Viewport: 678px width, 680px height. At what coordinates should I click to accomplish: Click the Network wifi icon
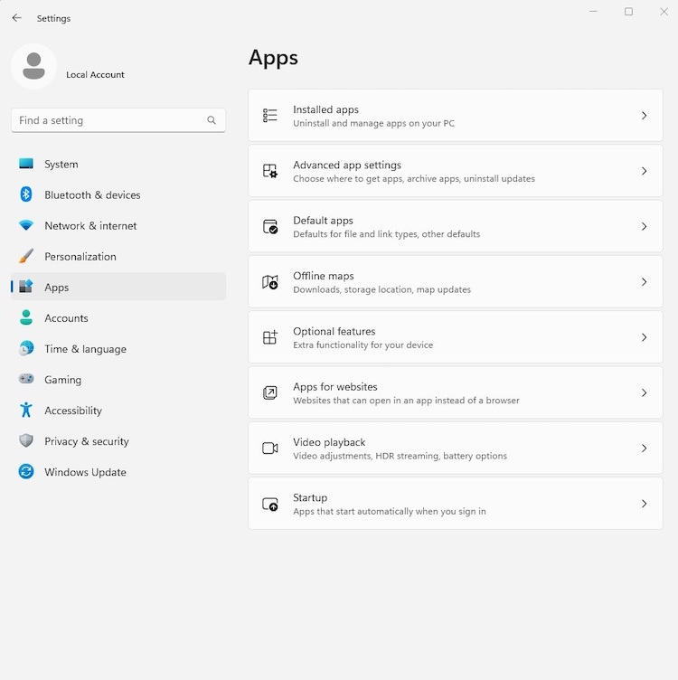(x=26, y=225)
